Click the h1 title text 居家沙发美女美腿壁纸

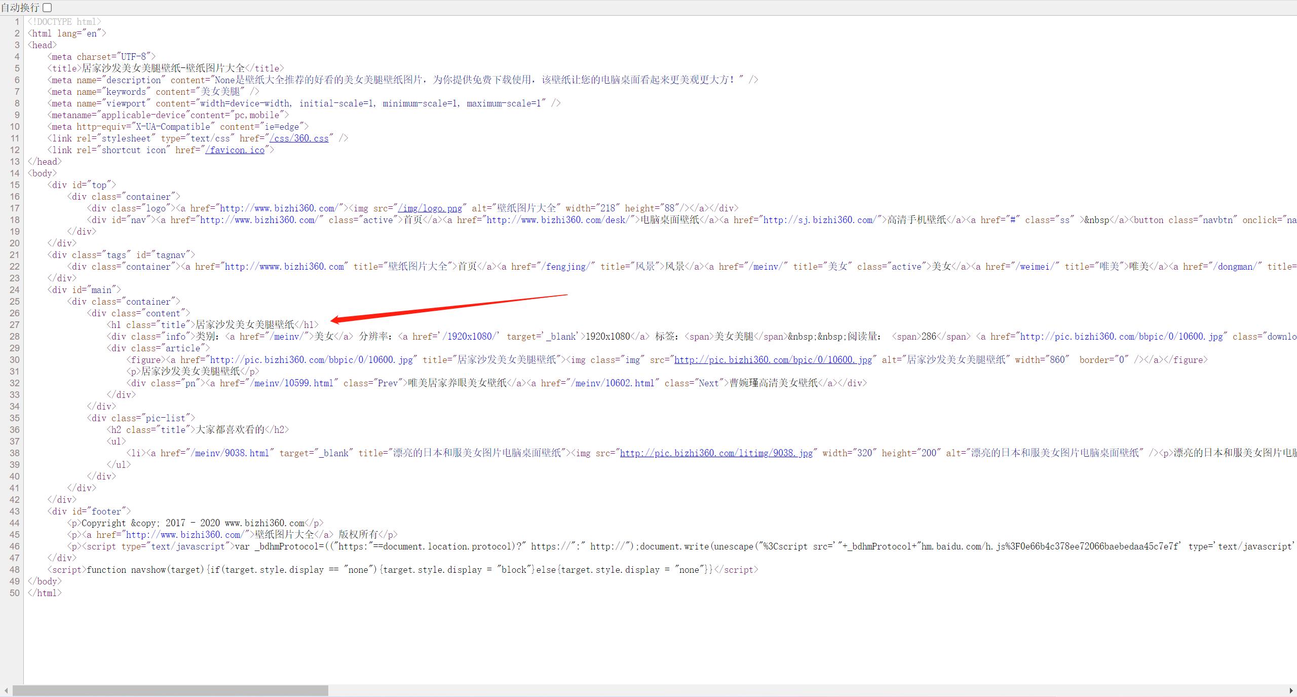point(245,324)
